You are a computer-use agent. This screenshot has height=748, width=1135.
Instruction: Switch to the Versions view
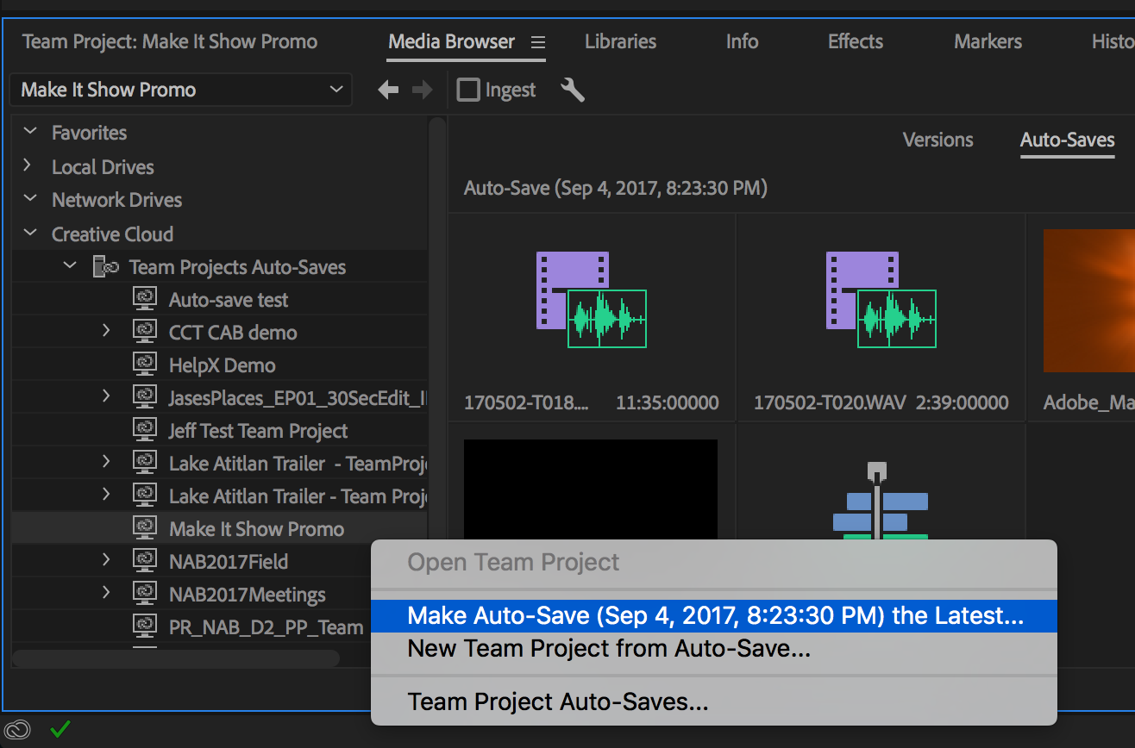tap(937, 140)
